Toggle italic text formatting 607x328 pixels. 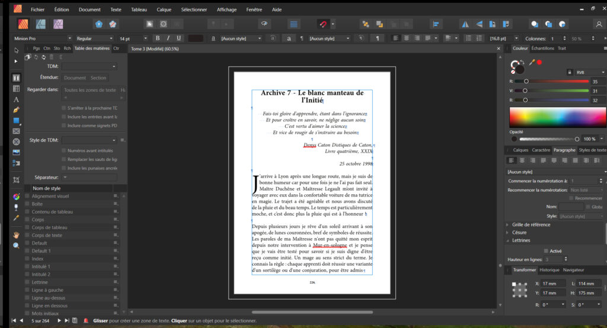[x=168, y=38]
